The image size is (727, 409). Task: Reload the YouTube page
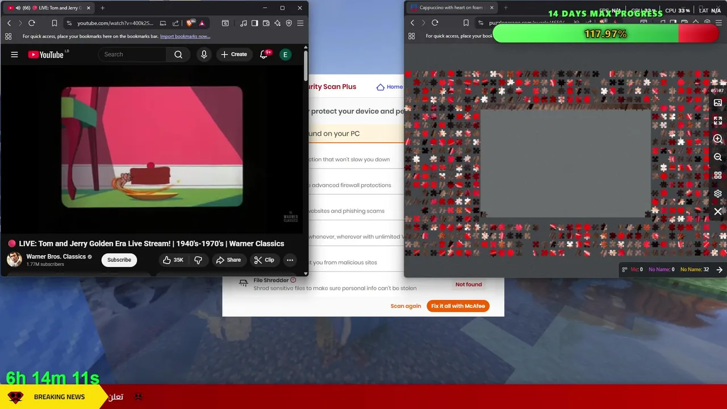[32, 23]
